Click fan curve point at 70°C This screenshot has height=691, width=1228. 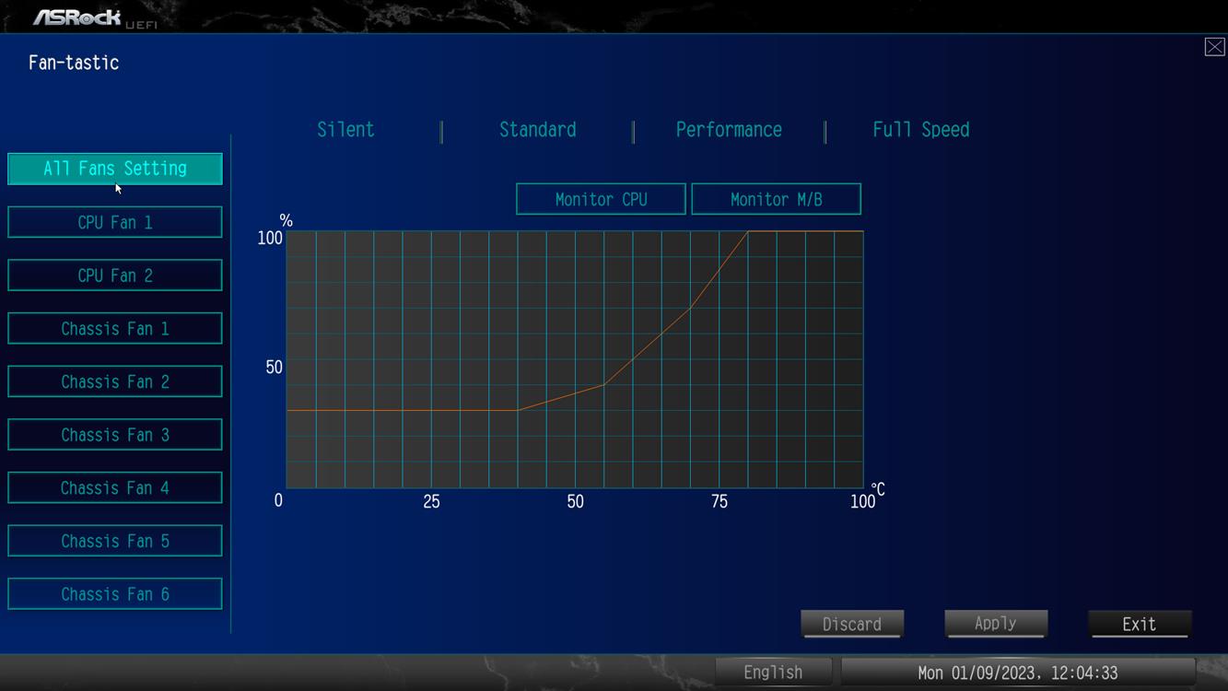690,308
